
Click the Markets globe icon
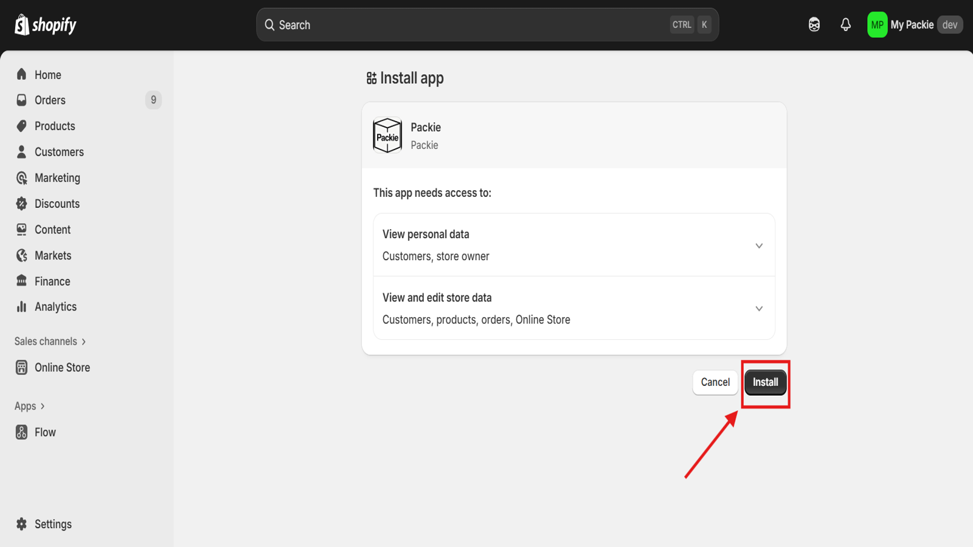pos(22,255)
